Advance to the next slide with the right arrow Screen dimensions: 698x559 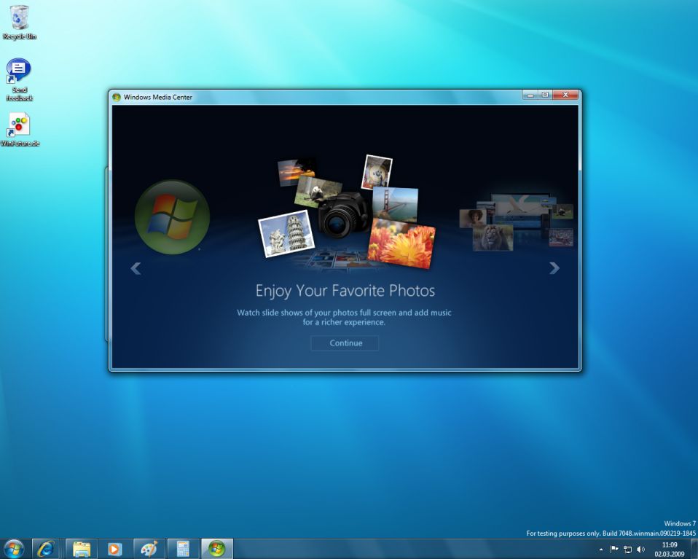pos(554,268)
